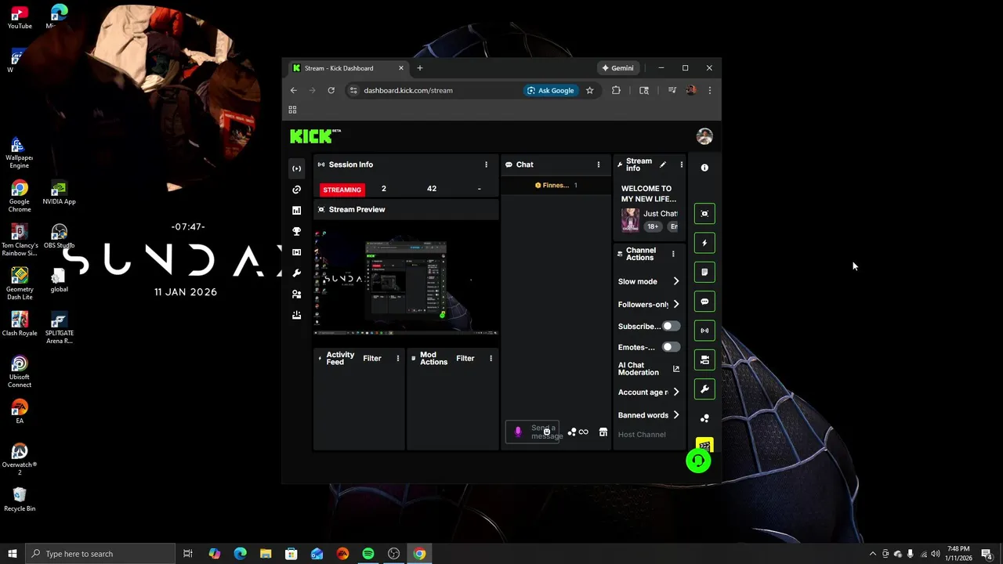Open the shop icon below chat

[x=603, y=432]
